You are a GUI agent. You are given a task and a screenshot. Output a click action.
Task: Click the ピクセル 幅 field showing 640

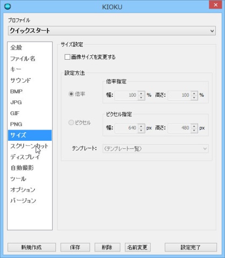click(x=126, y=128)
